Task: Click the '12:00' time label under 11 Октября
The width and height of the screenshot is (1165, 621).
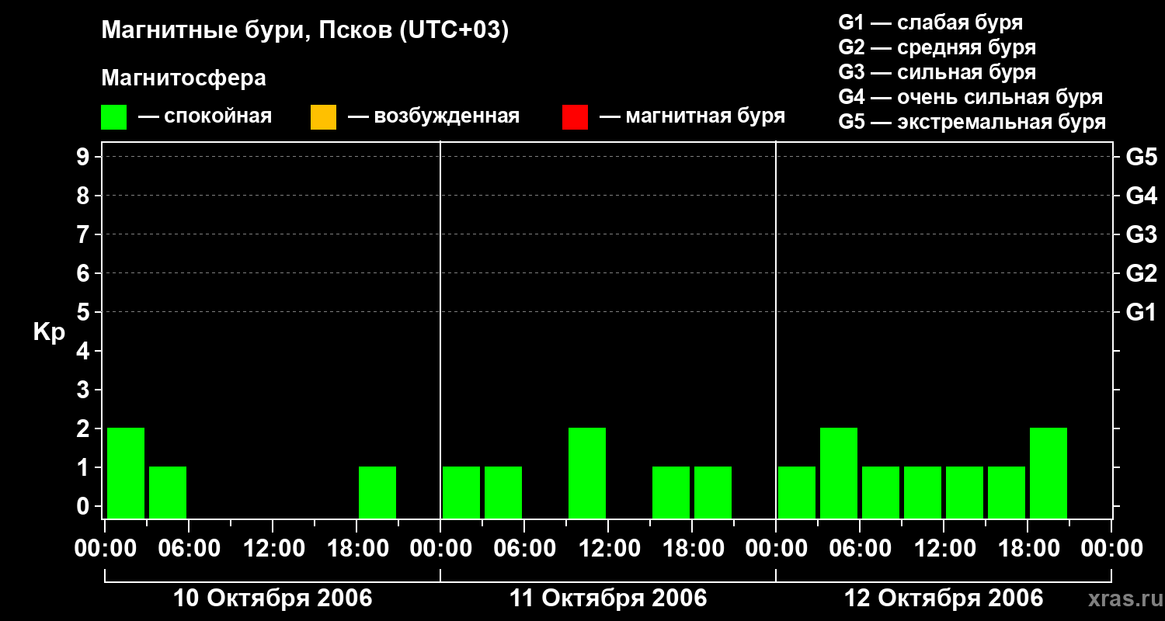Action: [608, 549]
